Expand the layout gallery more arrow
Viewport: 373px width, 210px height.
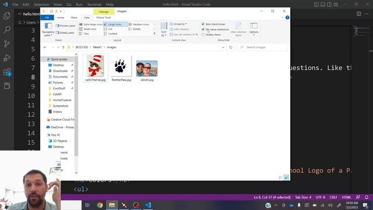[154, 34]
